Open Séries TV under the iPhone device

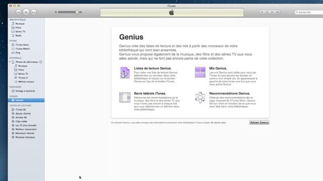(23, 74)
